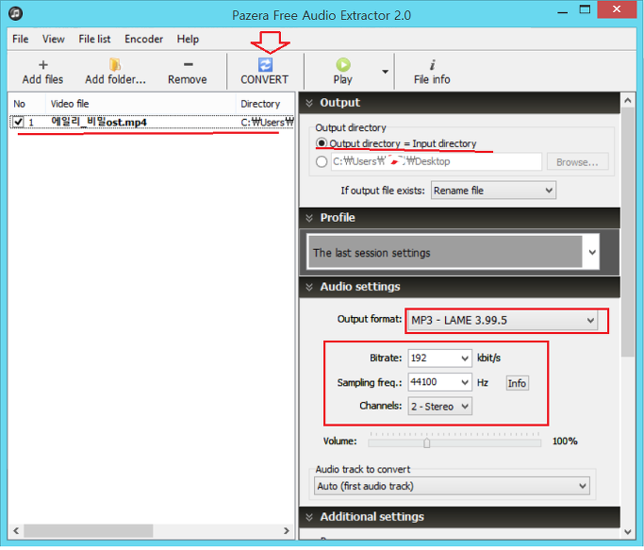Open the Audio track to convert dropdown
644x550 pixels.
coord(452,486)
